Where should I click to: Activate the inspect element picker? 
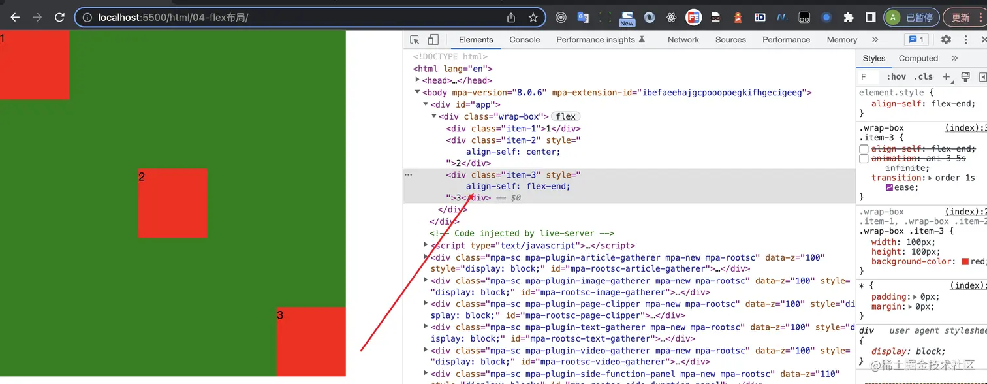[415, 40]
